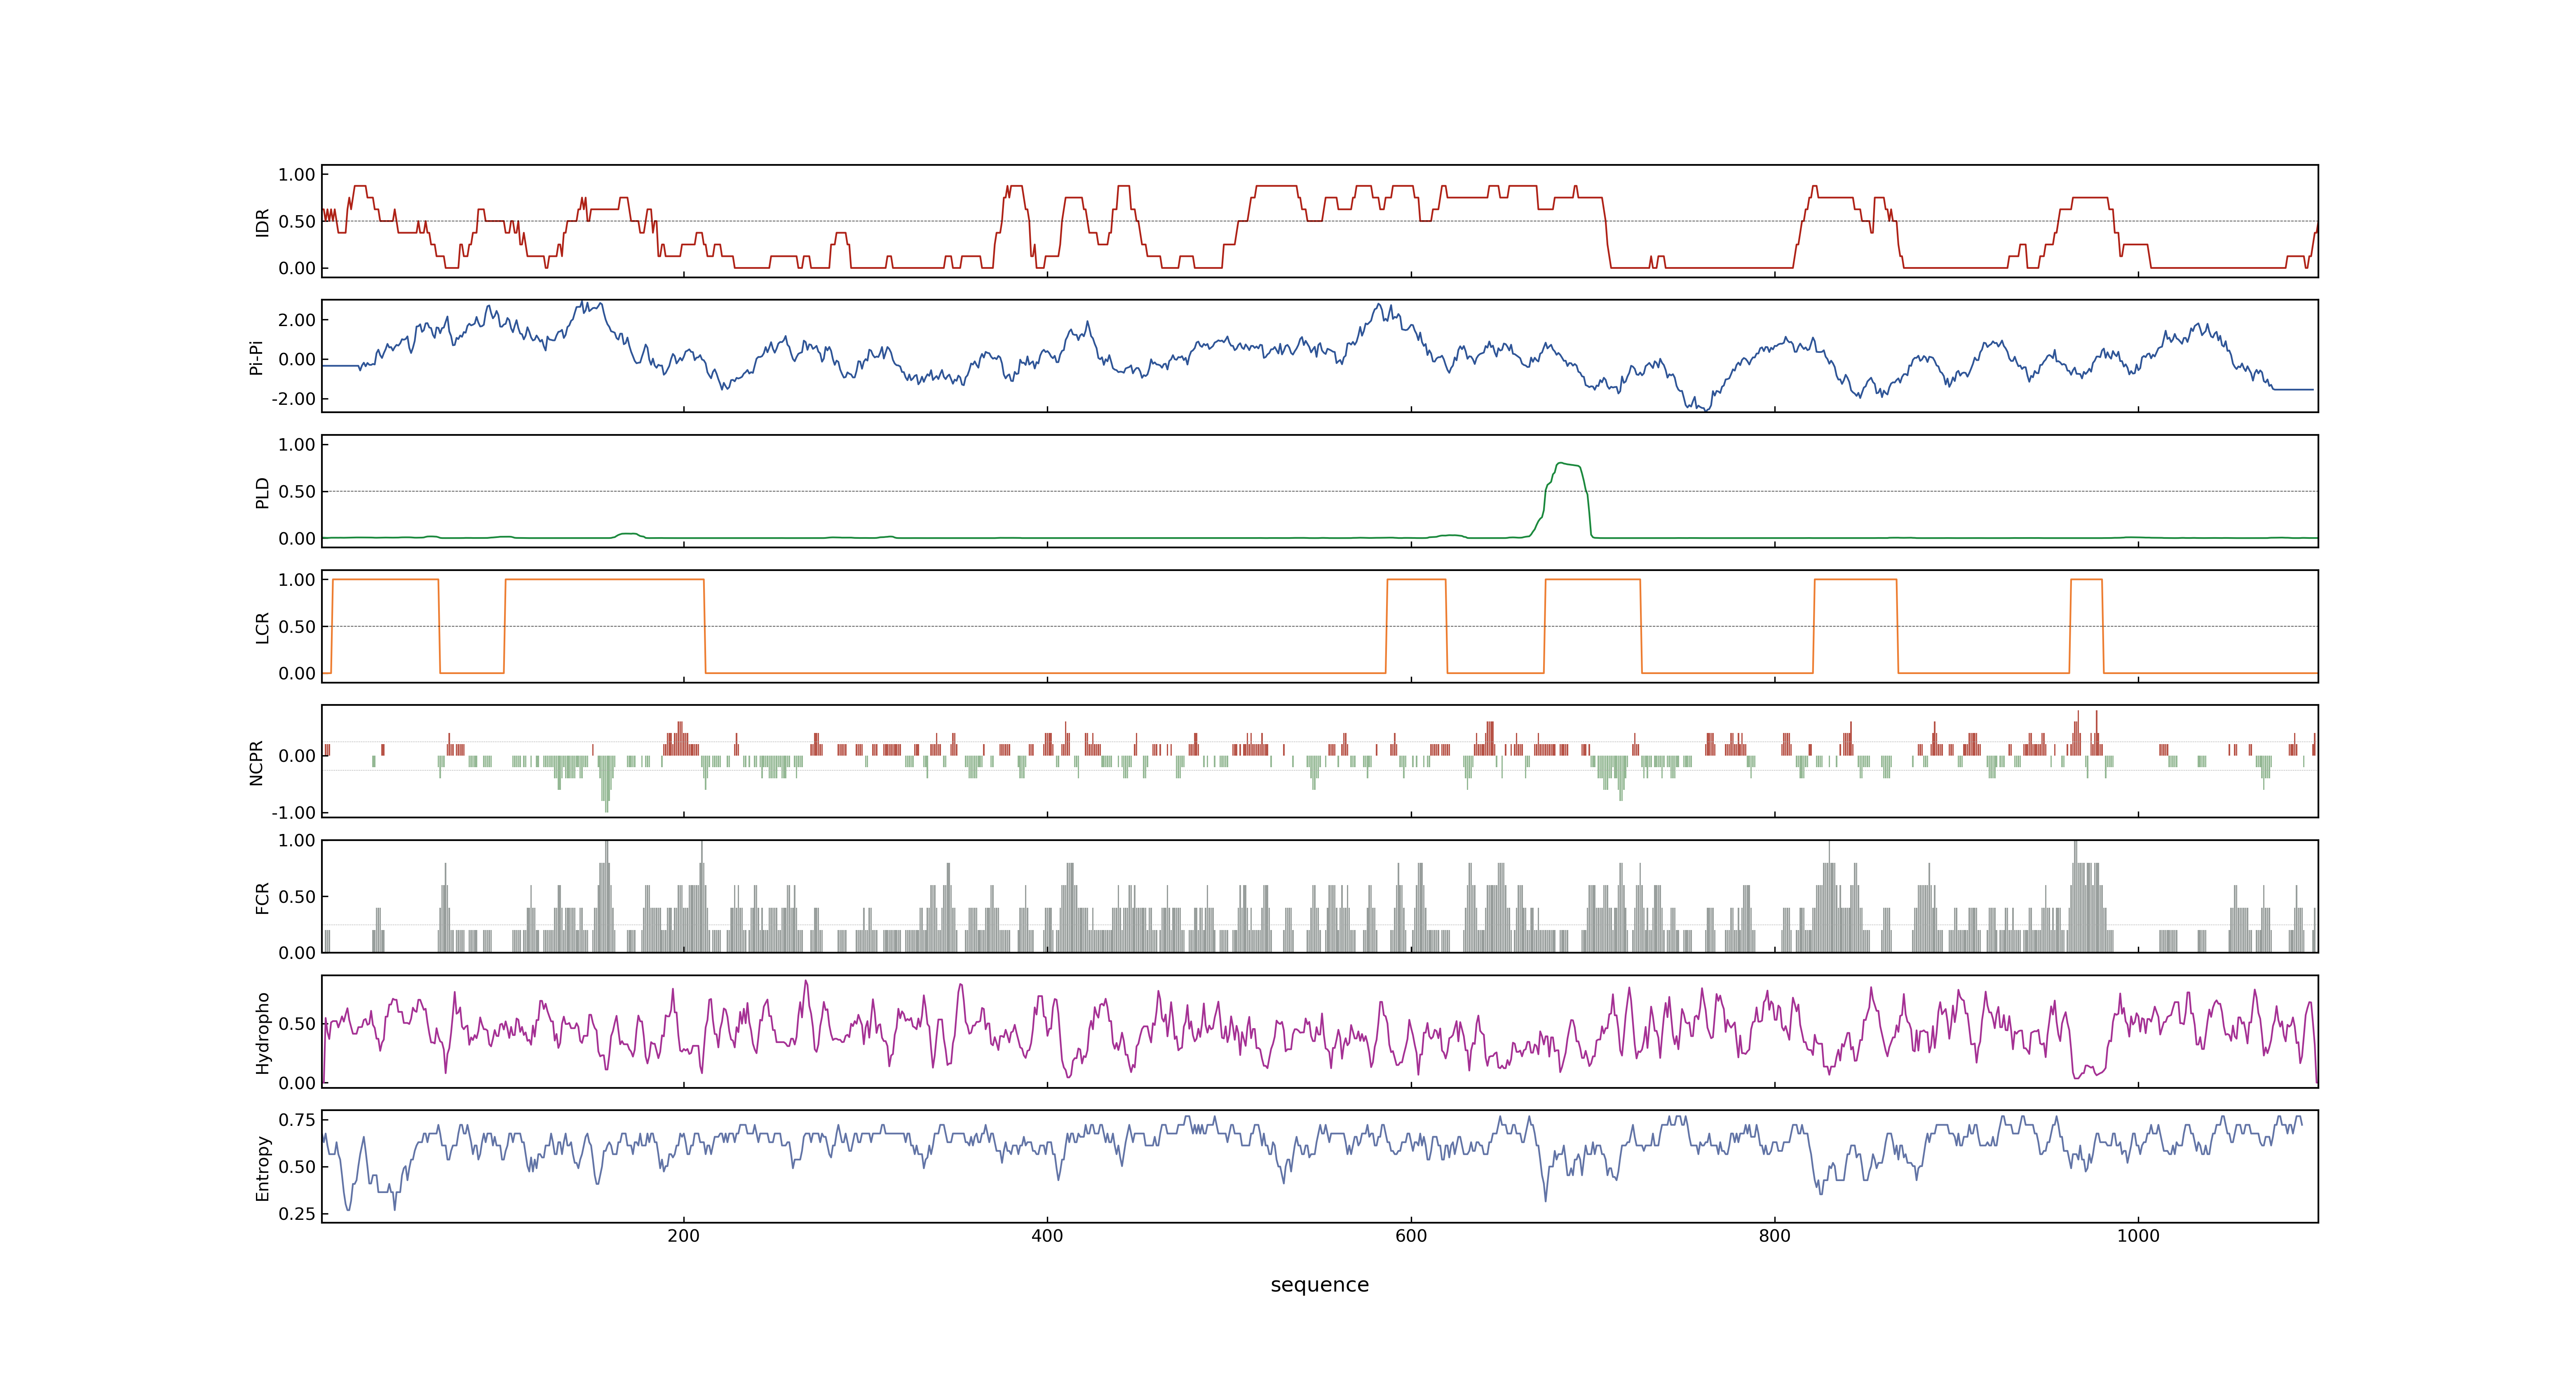Click the 2.00 tick of the Pi-Pi panel

(x=297, y=320)
